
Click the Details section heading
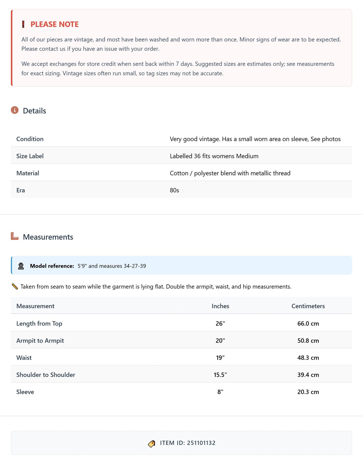point(34,111)
